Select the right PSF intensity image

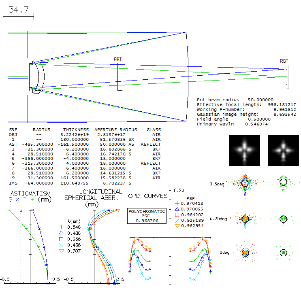tap(283, 149)
